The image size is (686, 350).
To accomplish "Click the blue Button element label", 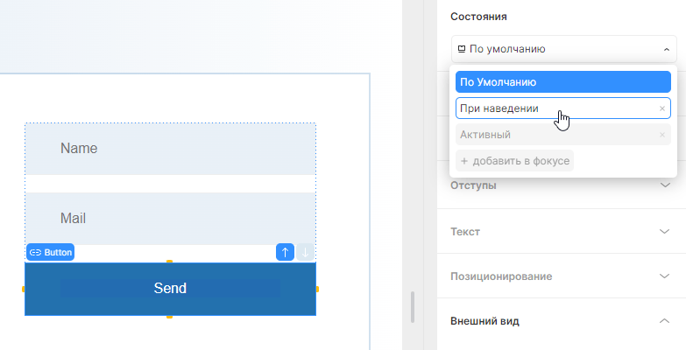I will click(51, 252).
